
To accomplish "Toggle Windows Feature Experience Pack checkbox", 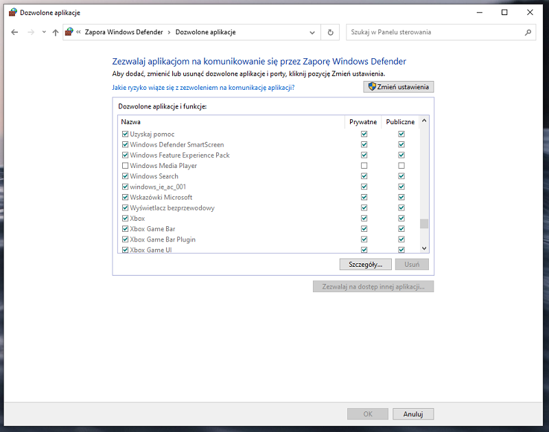I will (x=125, y=155).
